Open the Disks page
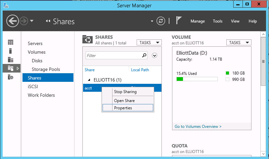This screenshot has height=159, width=269. coord(37,61)
